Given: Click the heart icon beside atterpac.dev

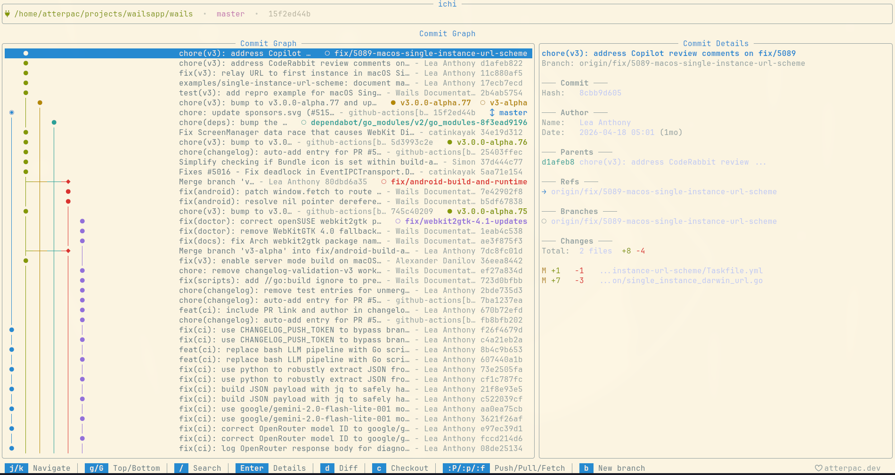Looking at the screenshot, I should tap(819, 468).
